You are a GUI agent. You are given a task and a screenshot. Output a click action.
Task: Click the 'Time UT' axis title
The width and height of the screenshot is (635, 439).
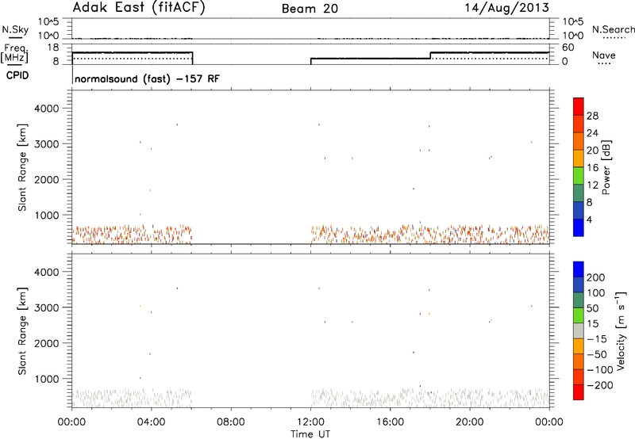click(310, 434)
